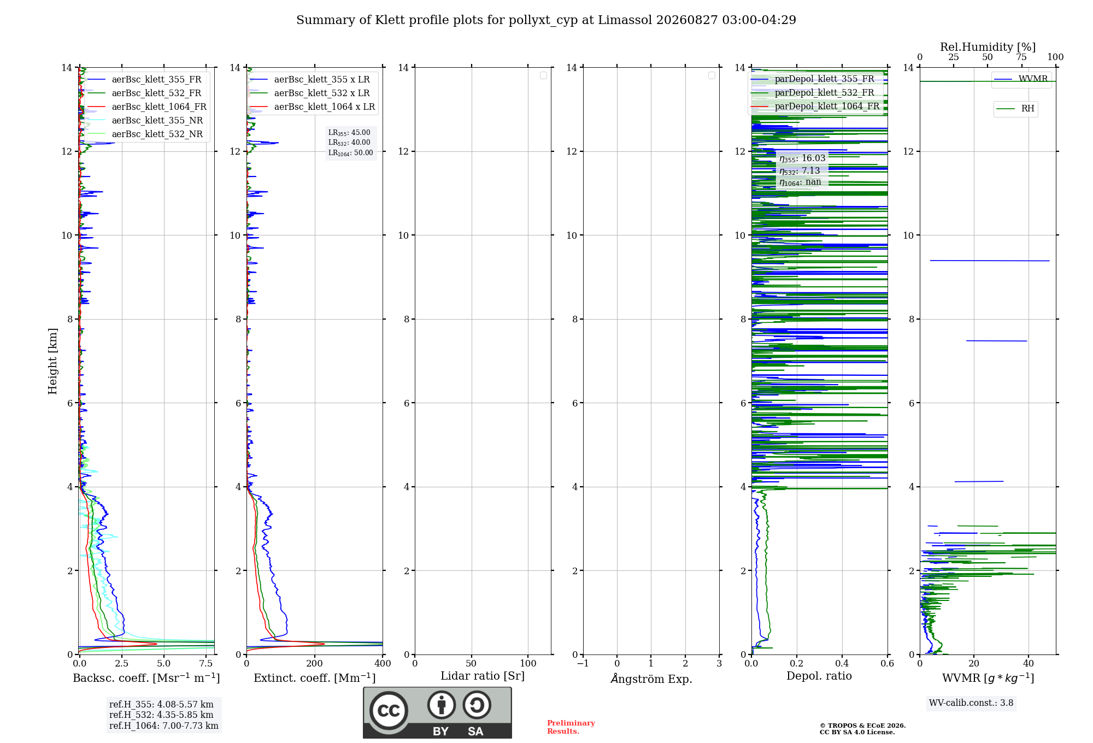The image size is (1093, 743).
Task: Click the η355: 16.03 annotation
Action: pyautogui.click(x=802, y=158)
